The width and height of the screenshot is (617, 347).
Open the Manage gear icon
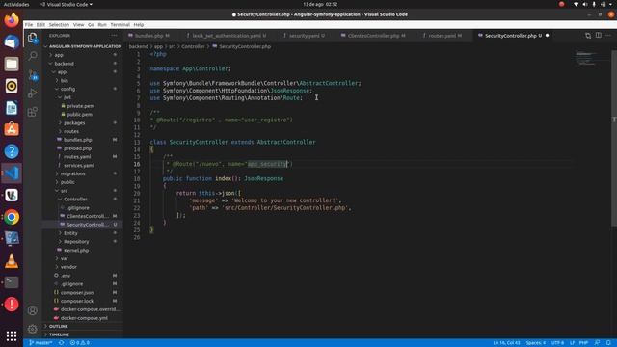tap(33, 329)
